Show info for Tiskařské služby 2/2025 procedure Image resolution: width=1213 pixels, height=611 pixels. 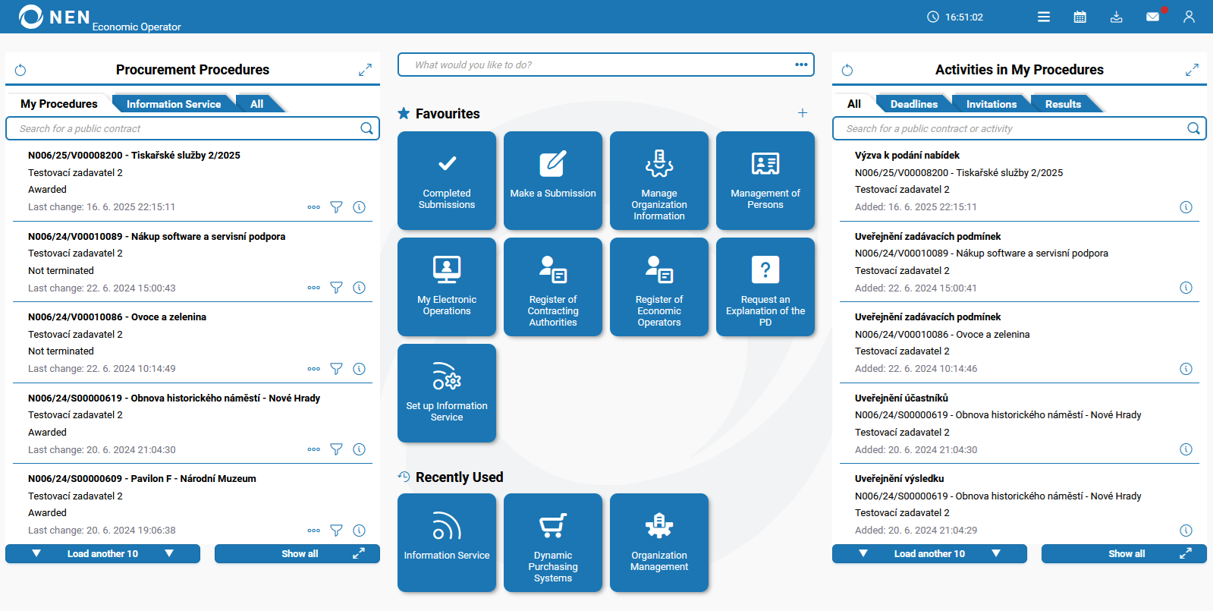360,207
